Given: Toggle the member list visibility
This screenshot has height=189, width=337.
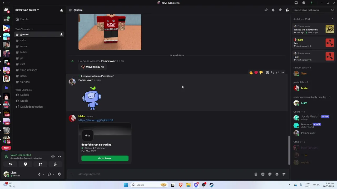Looking at the screenshot, I should 287,10.
